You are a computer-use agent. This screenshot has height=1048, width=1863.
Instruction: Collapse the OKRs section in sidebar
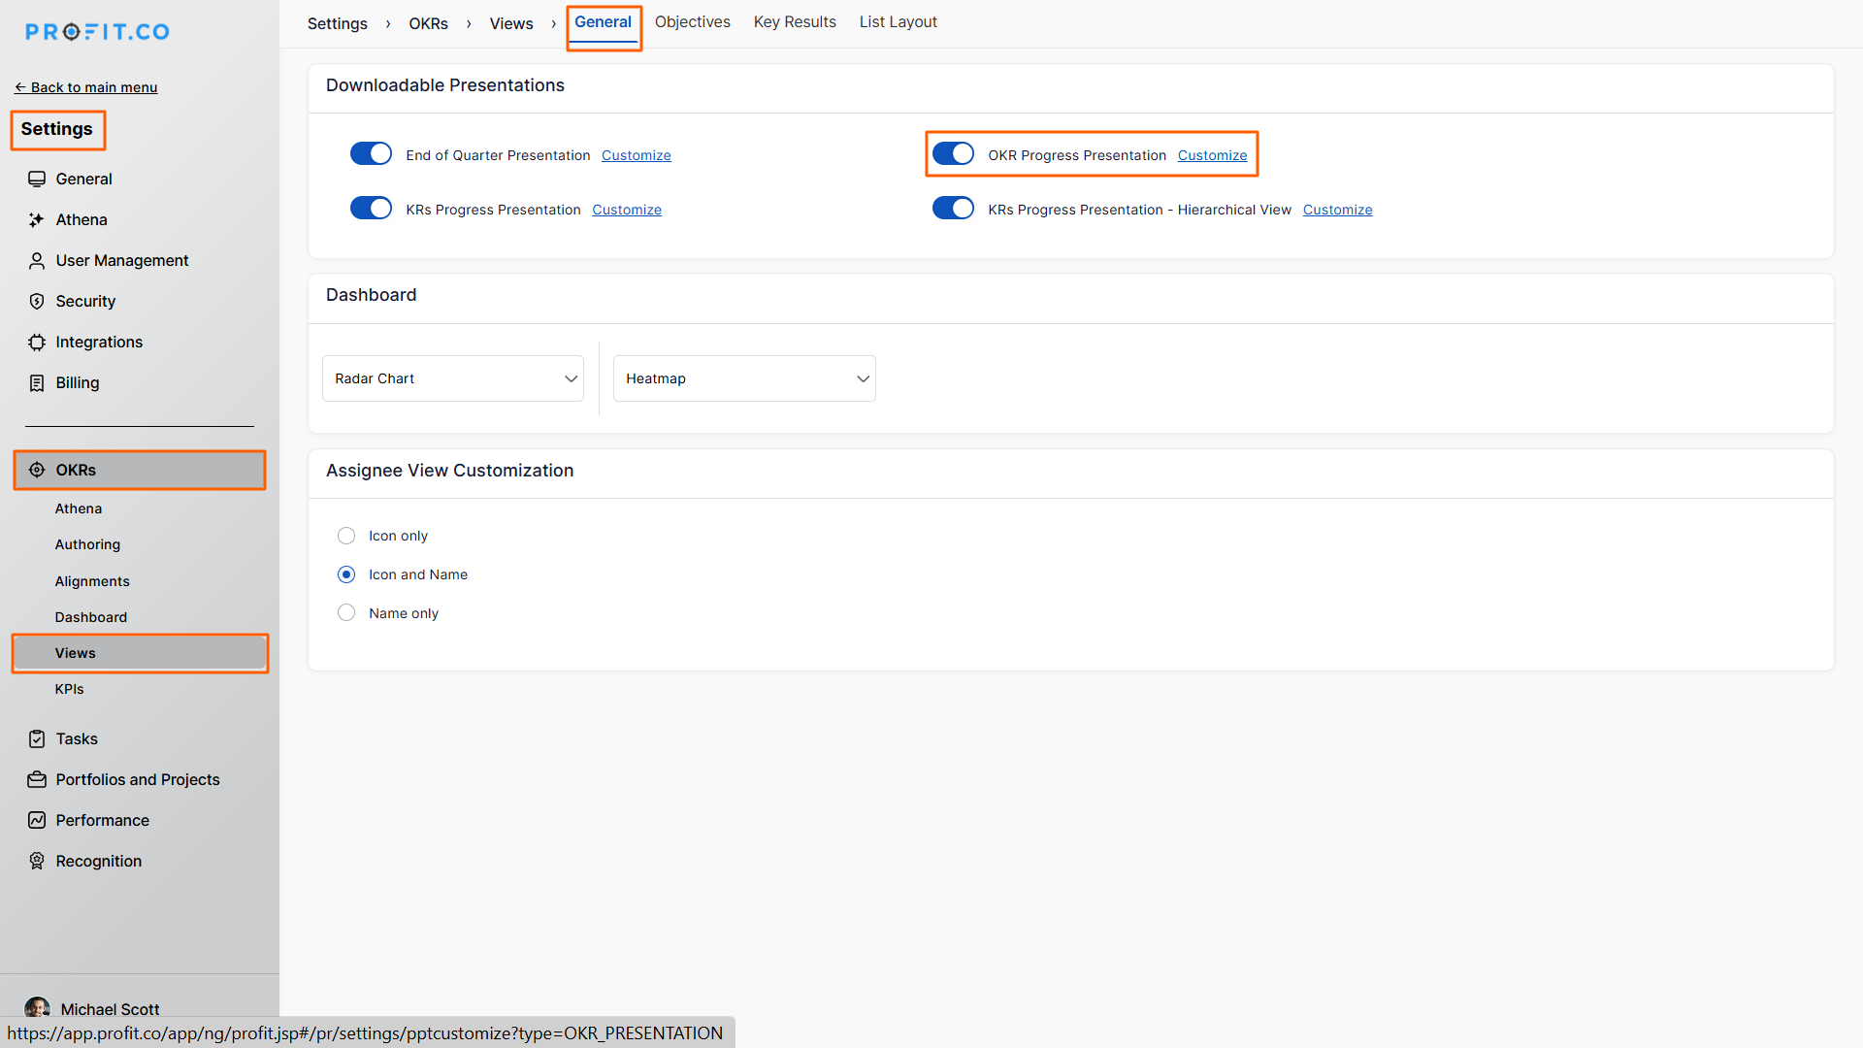(x=139, y=470)
